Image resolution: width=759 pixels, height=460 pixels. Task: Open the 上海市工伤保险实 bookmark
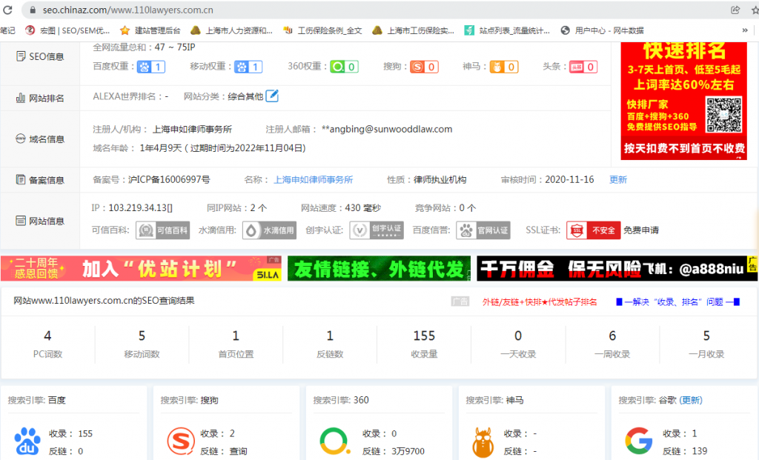click(x=414, y=30)
